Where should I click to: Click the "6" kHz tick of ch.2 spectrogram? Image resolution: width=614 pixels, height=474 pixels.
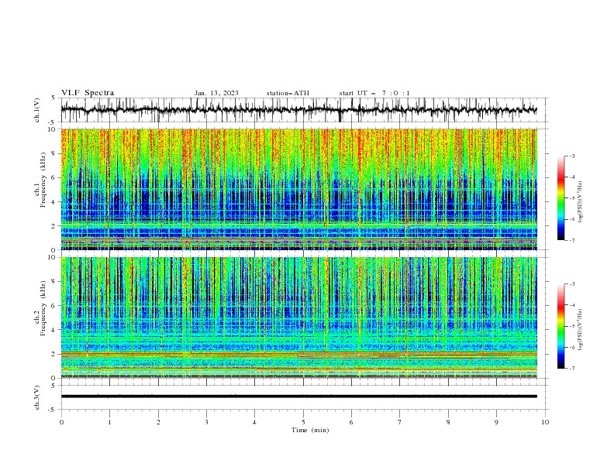(x=54, y=306)
